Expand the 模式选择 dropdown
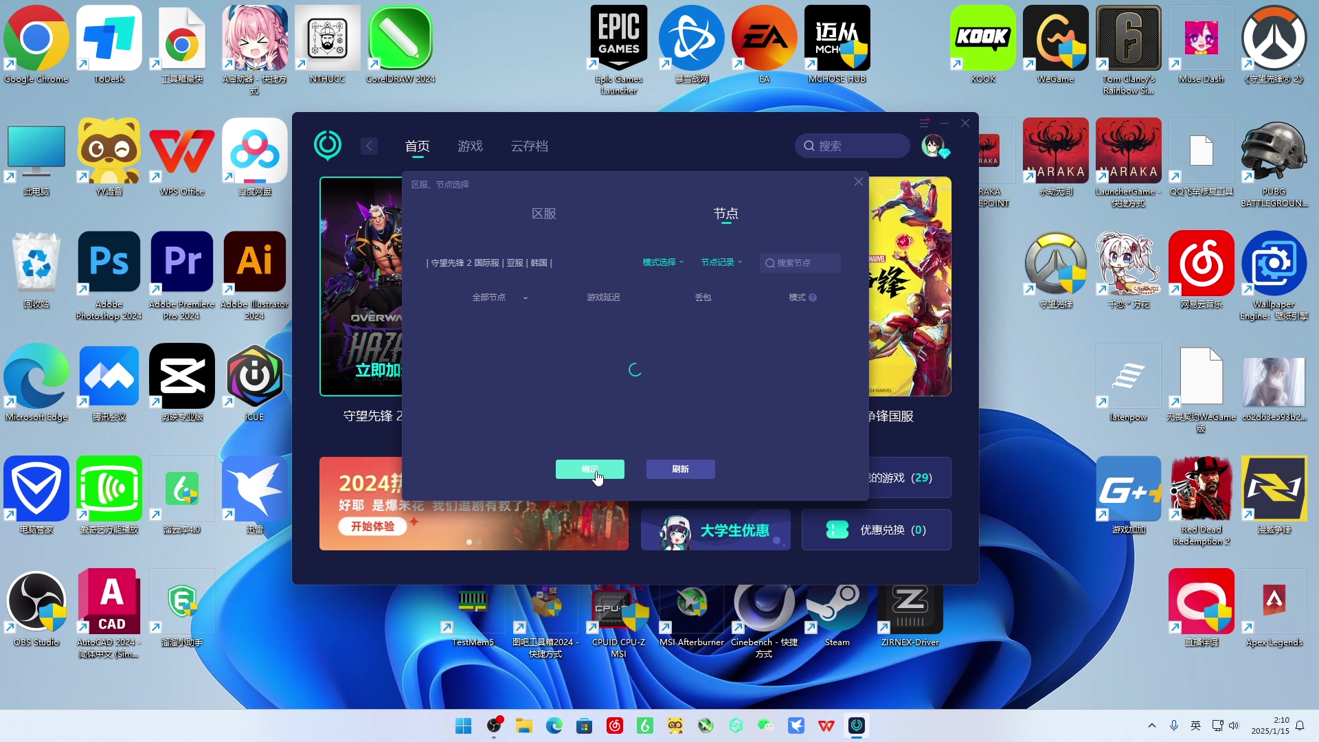Image resolution: width=1319 pixels, height=742 pixels. 663,262
